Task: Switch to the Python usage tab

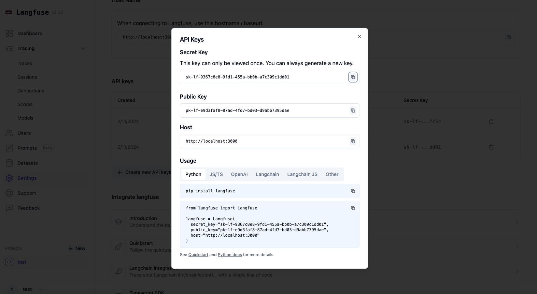Action: 193,174
